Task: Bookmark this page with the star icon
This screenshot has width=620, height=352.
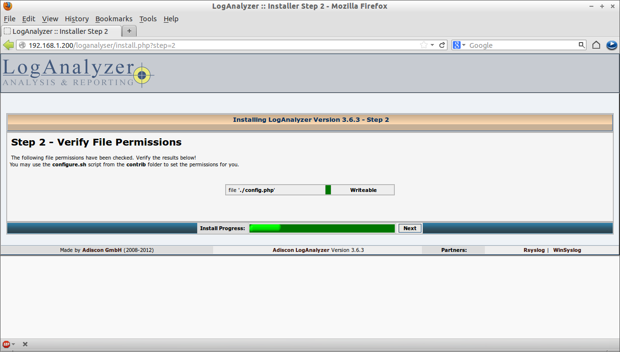Action: point(424,45)
